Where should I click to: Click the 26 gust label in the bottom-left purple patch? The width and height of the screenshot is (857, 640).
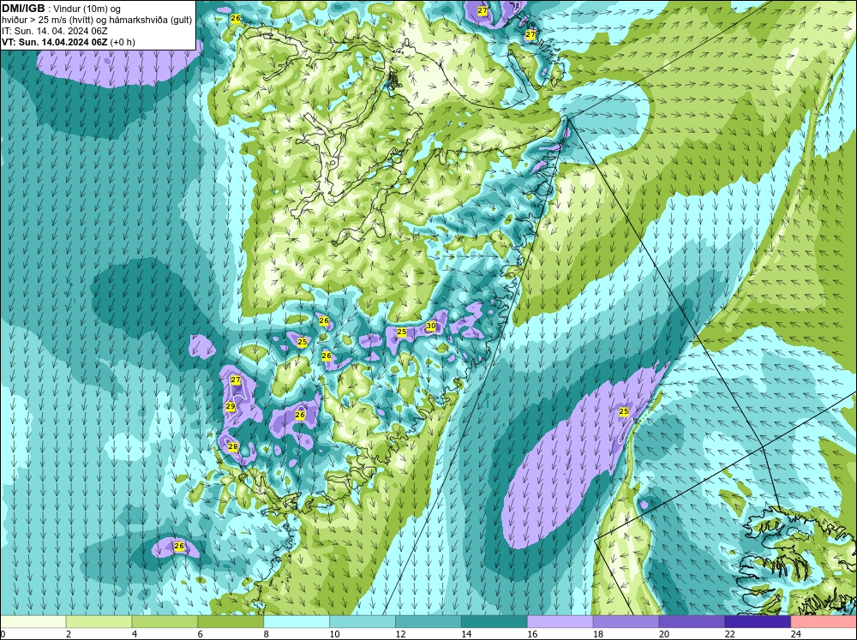click(x=179, y=546)
